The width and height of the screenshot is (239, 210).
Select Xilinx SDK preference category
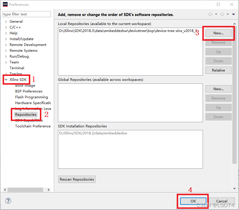click(x=18, y=79)
